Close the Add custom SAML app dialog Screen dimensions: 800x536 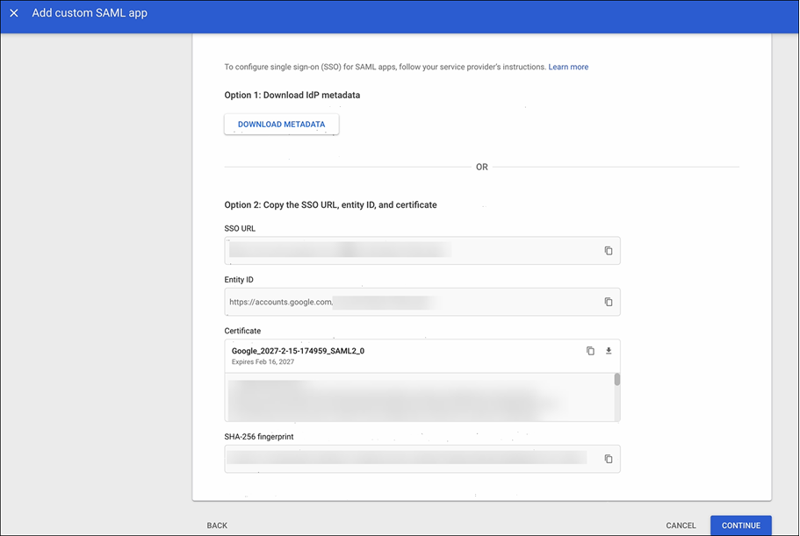pyautogui.click(x=14, y=13)
